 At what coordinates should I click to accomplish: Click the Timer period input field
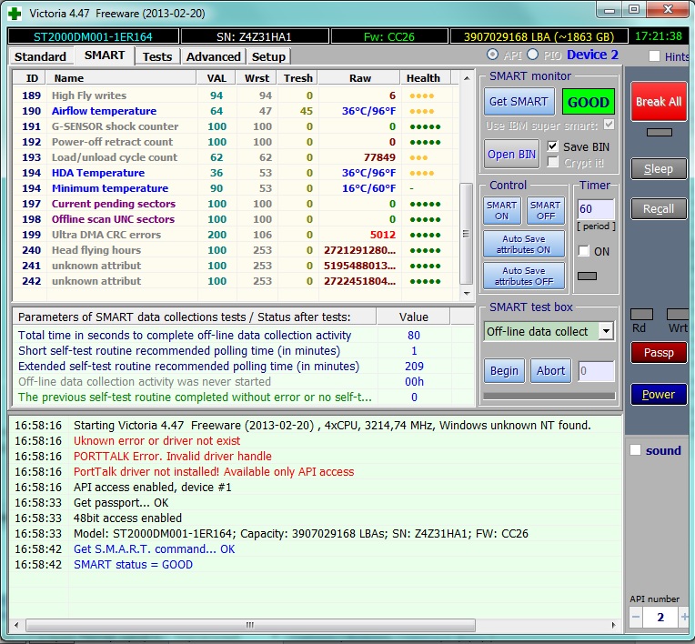[x=596, y=209]
